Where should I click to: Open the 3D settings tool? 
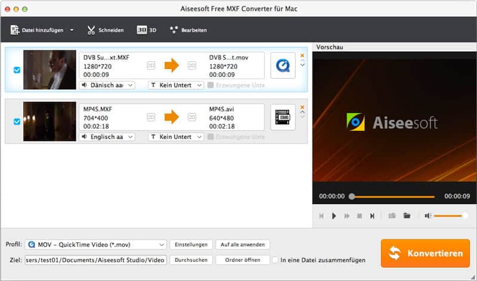click(146, 30)
